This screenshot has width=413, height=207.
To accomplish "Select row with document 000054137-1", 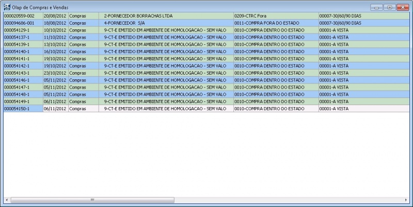I will click(23, 38).
